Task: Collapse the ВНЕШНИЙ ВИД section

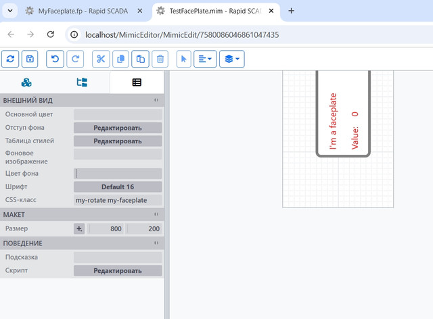Action: coord(156,100)
